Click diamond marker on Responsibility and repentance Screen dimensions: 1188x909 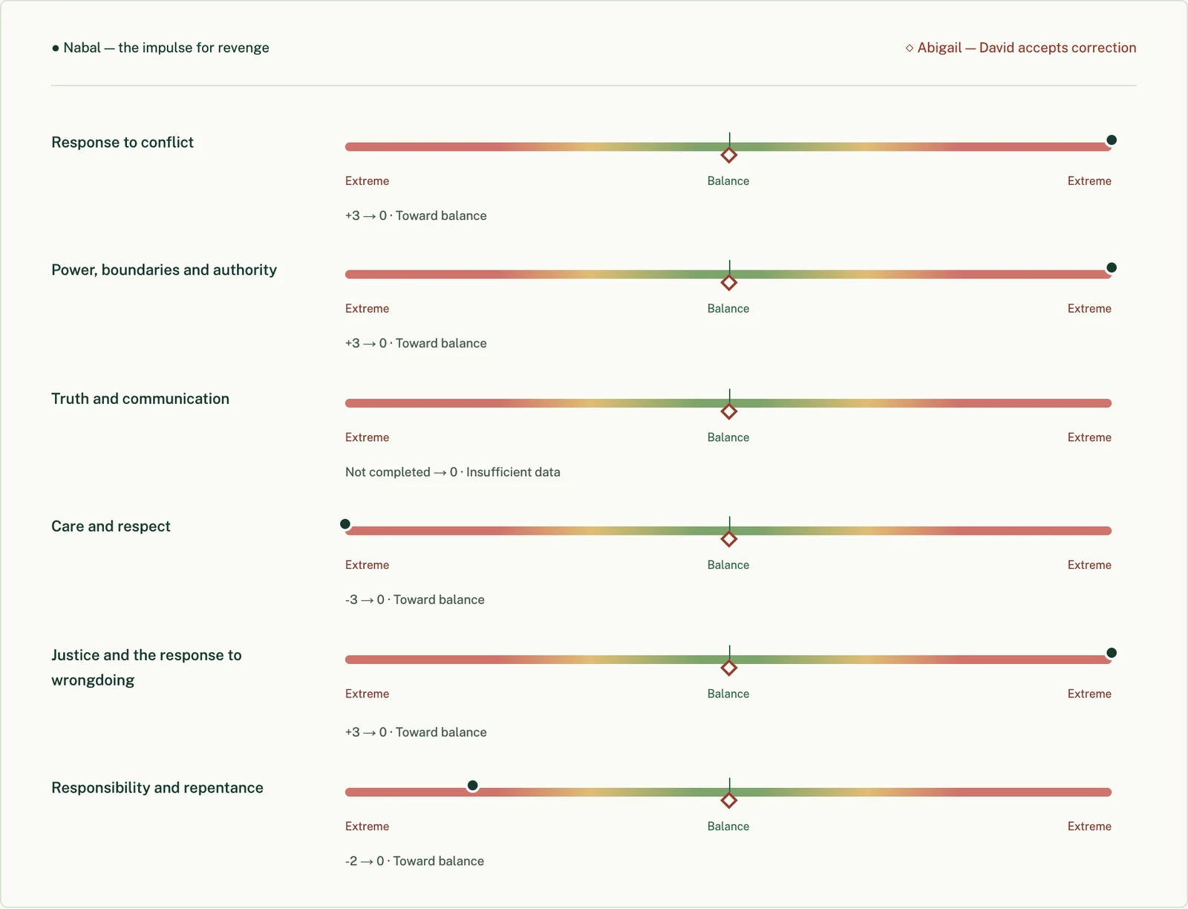click(729, 801)
